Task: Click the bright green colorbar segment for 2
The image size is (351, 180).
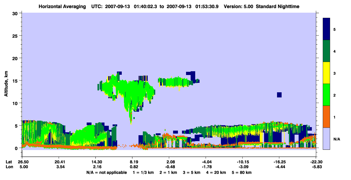Action: [x=326, y=95]
